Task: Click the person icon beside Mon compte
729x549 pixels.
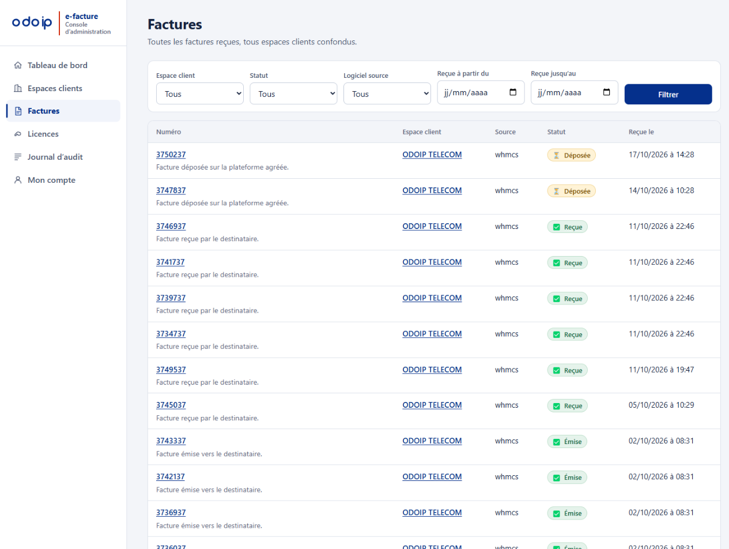Action: (x=18, y=180)
